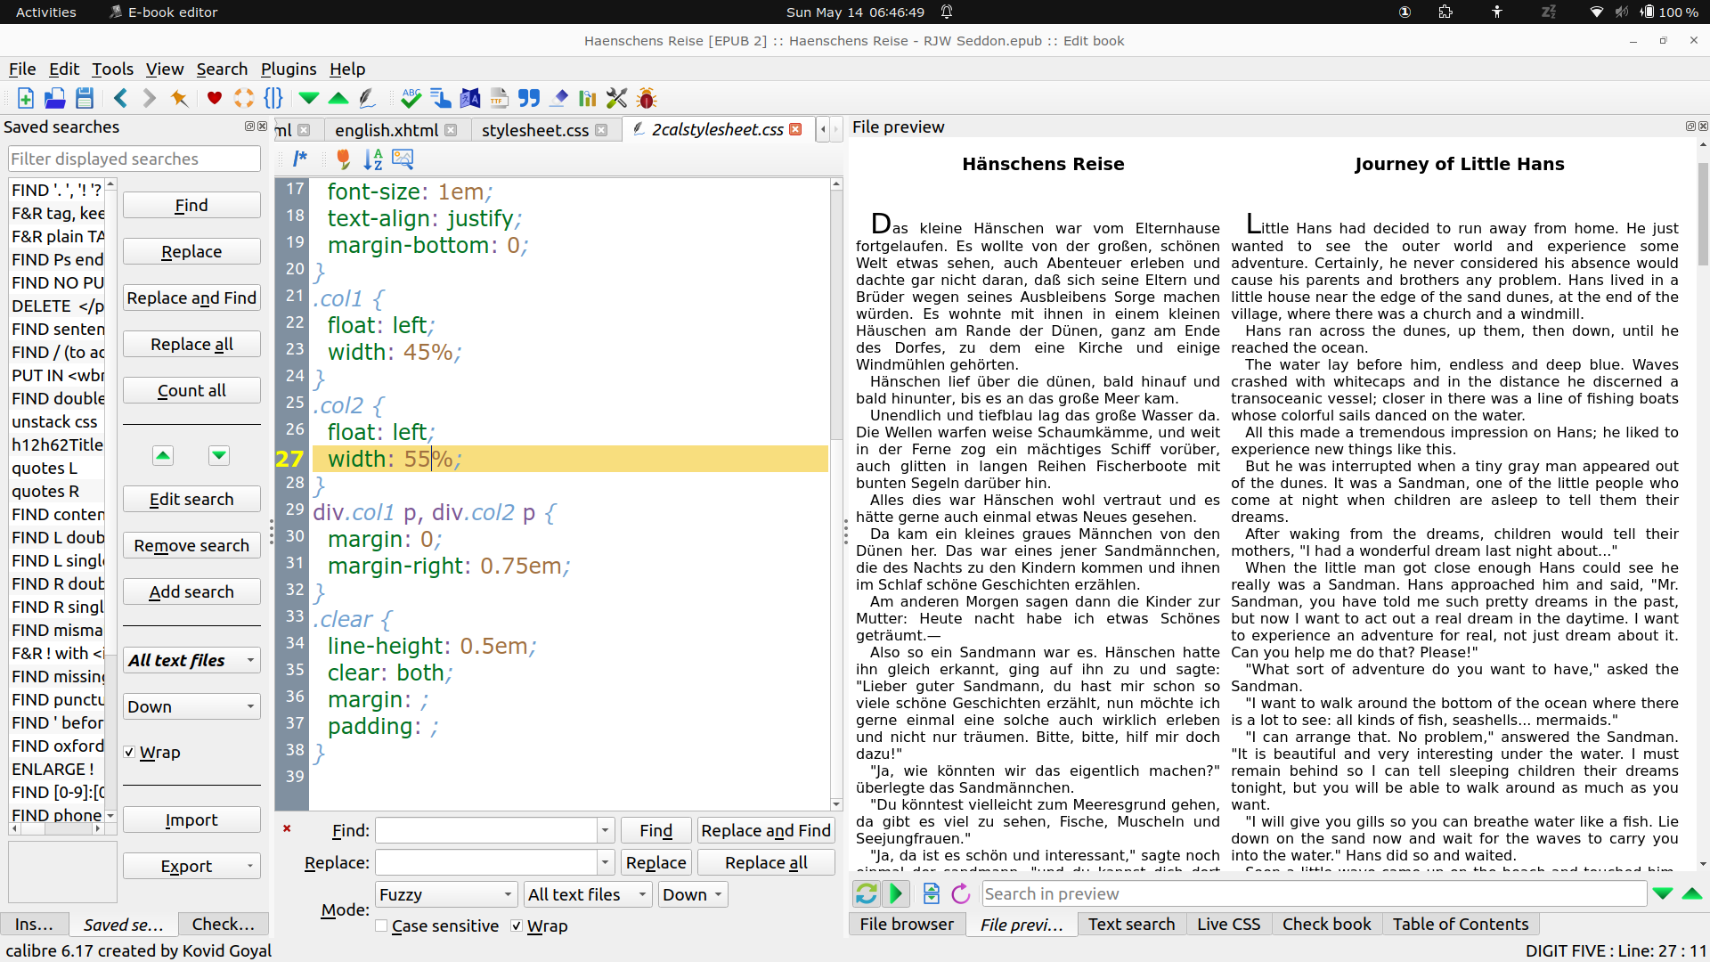Click the Smarten punctuation quotes icon
The height and width of the screenshot is (962, 1710).
point(529,99)
